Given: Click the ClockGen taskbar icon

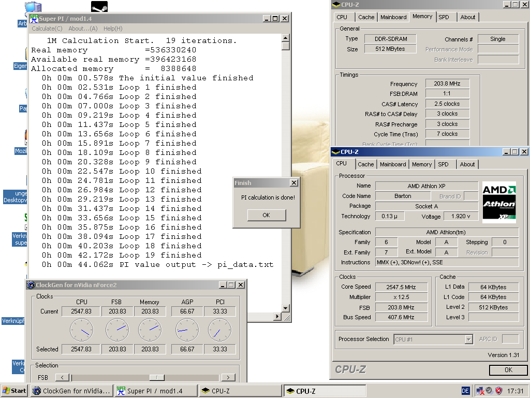Looking at the screenshot, I should 37,391.
